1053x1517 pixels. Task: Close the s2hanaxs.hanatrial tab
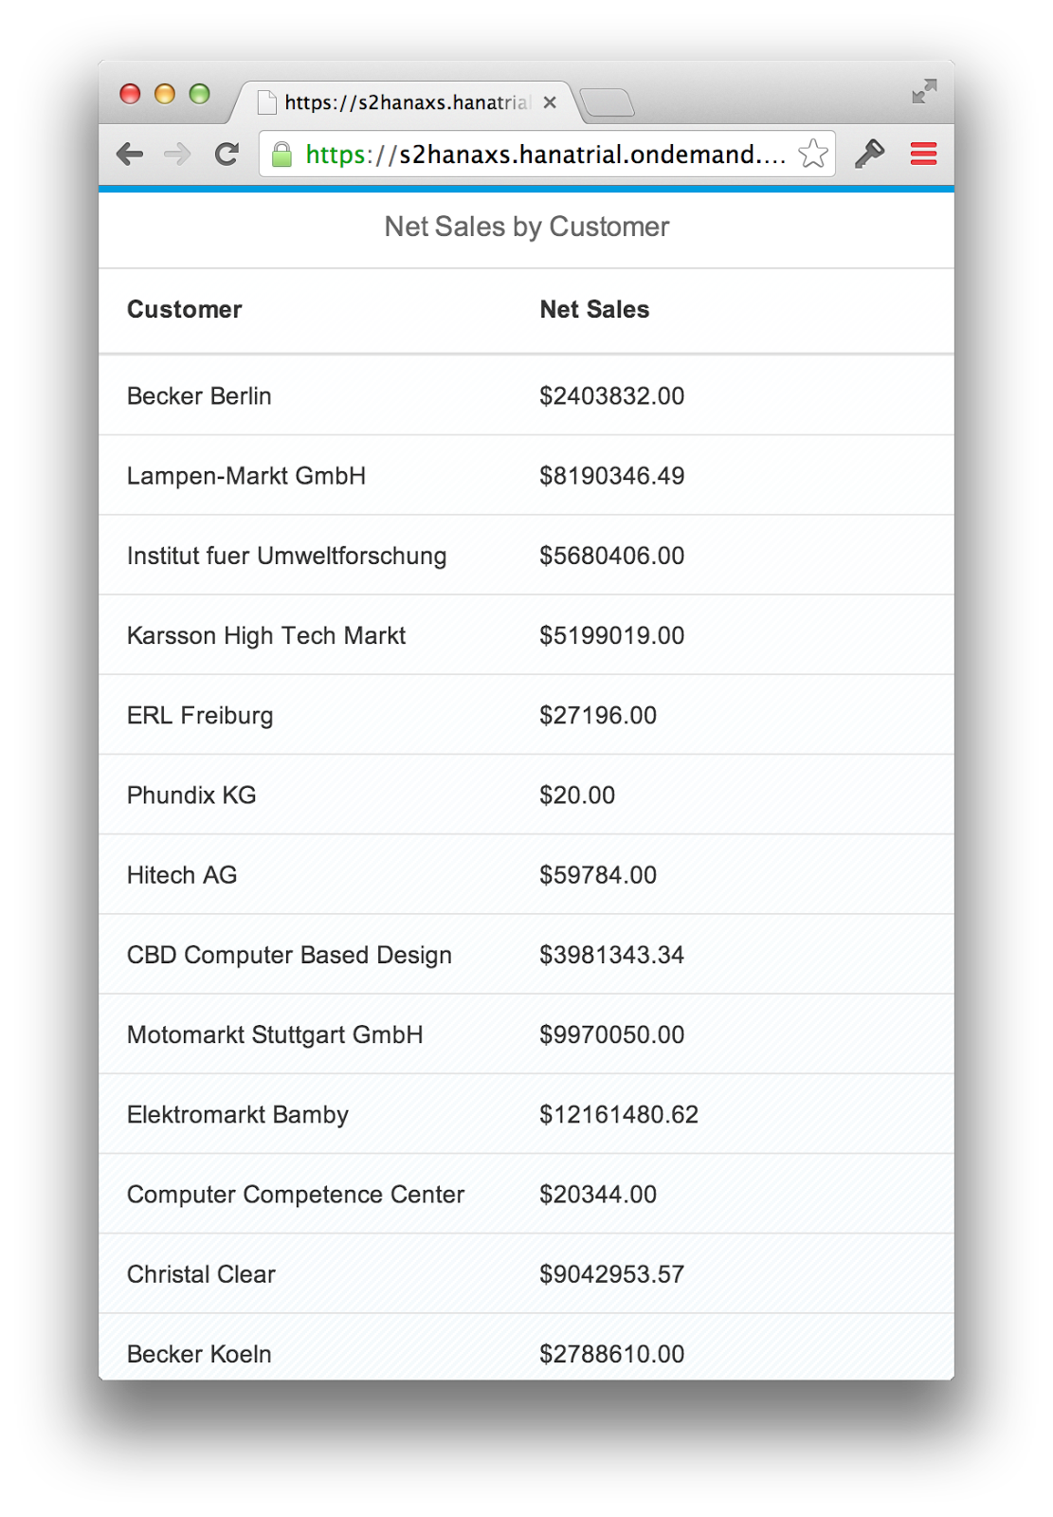point(550,102)
